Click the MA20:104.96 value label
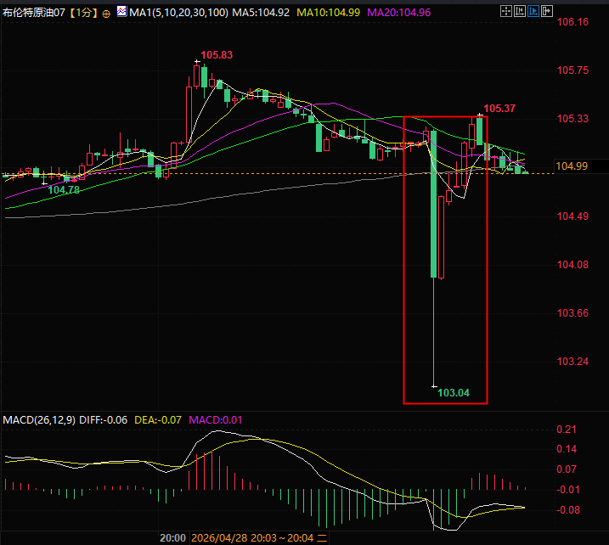The image size is (609, 545). tap(399, 13)
